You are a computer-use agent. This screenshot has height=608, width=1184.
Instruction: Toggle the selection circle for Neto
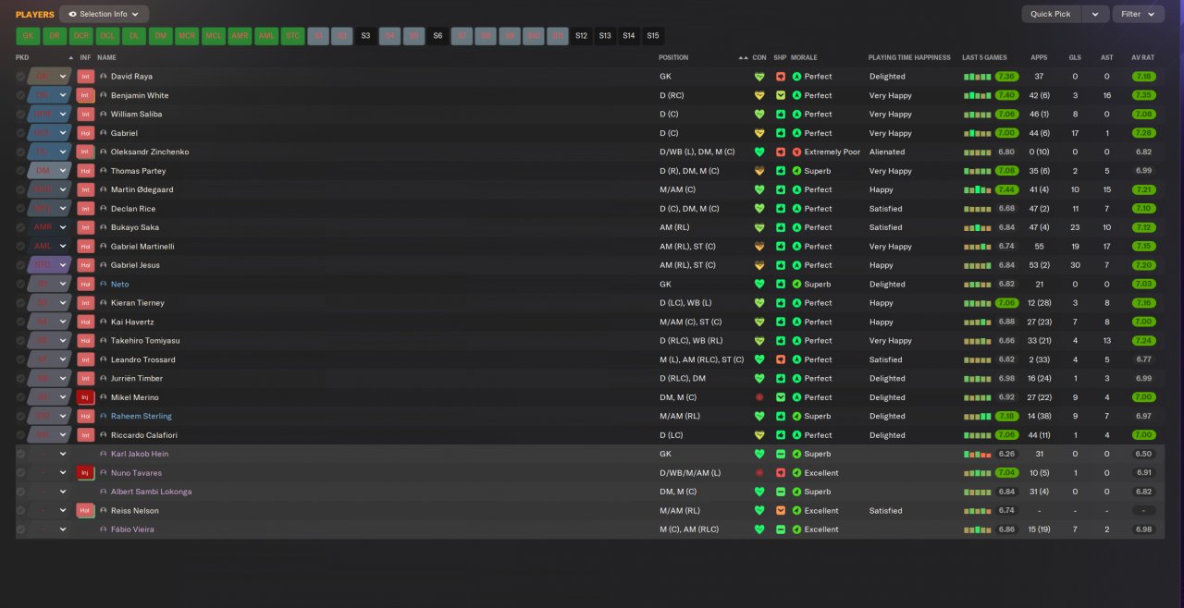(20, 284)
